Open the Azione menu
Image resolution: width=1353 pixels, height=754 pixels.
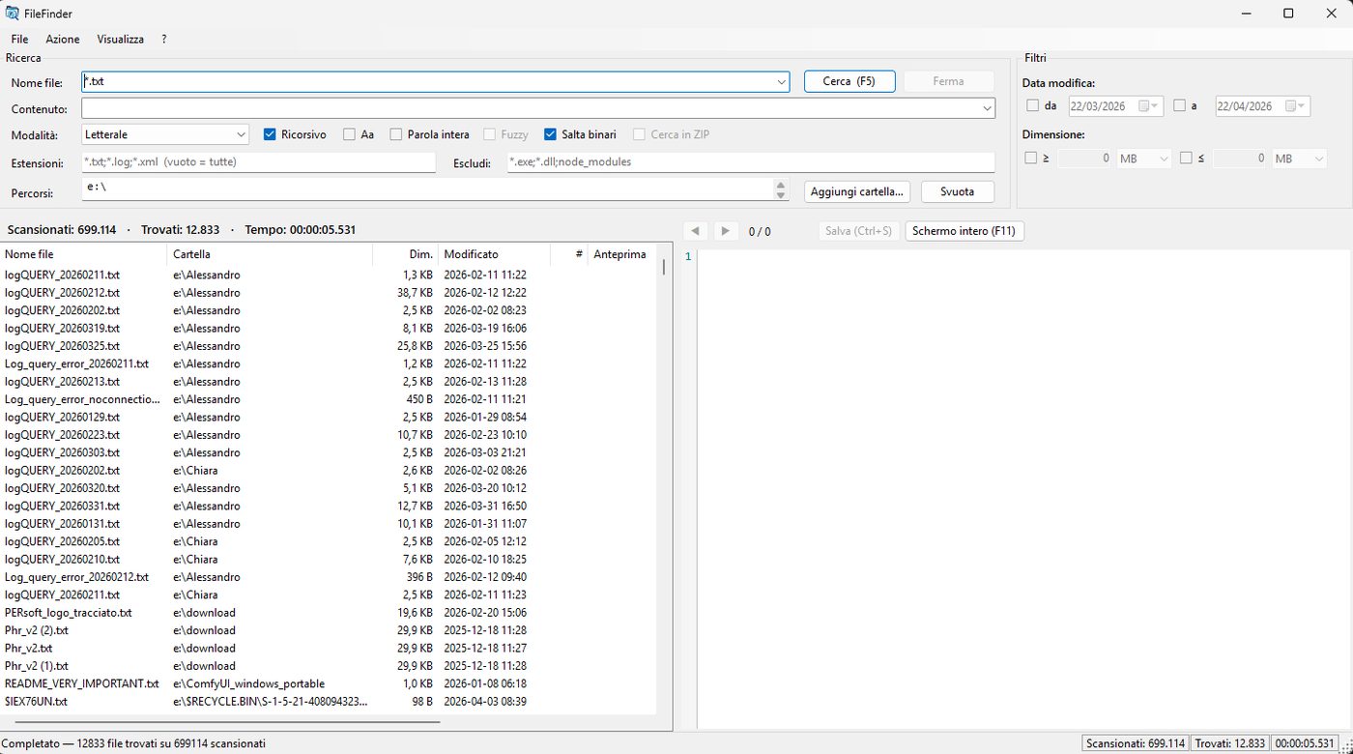point(63,40)
